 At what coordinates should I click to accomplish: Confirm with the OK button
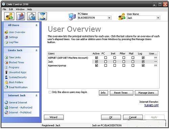[111, 117]
